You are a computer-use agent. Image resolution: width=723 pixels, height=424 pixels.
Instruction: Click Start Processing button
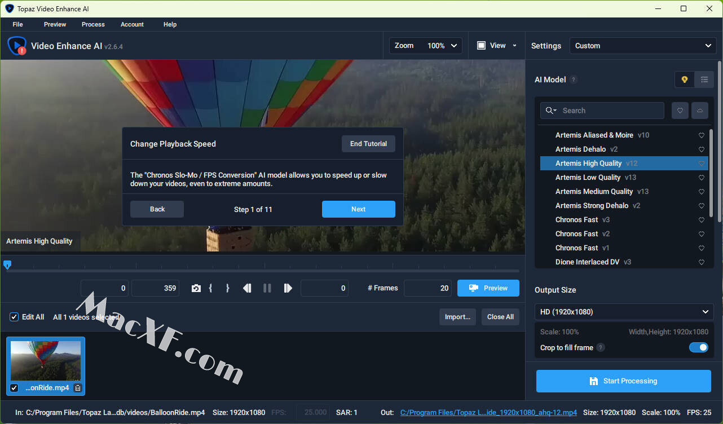coord(624,381)
